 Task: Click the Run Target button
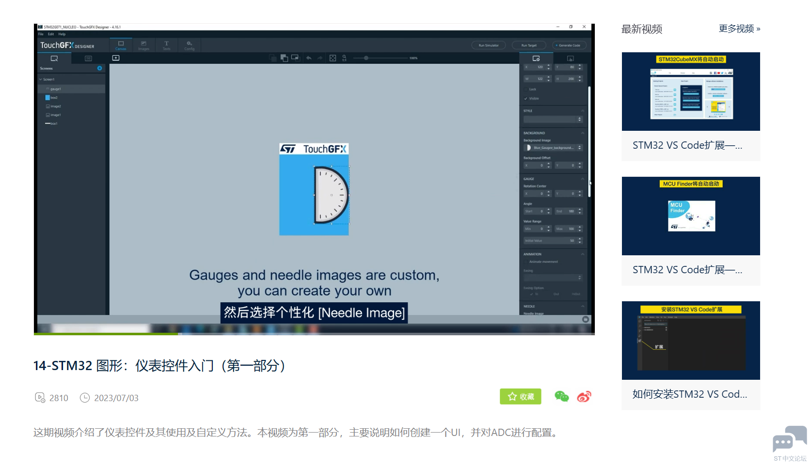click(x=529, y=45)
